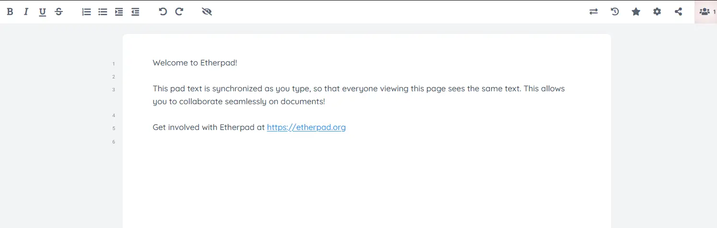Open the share and embed panel
717x228 pixels.
(678, 12)
